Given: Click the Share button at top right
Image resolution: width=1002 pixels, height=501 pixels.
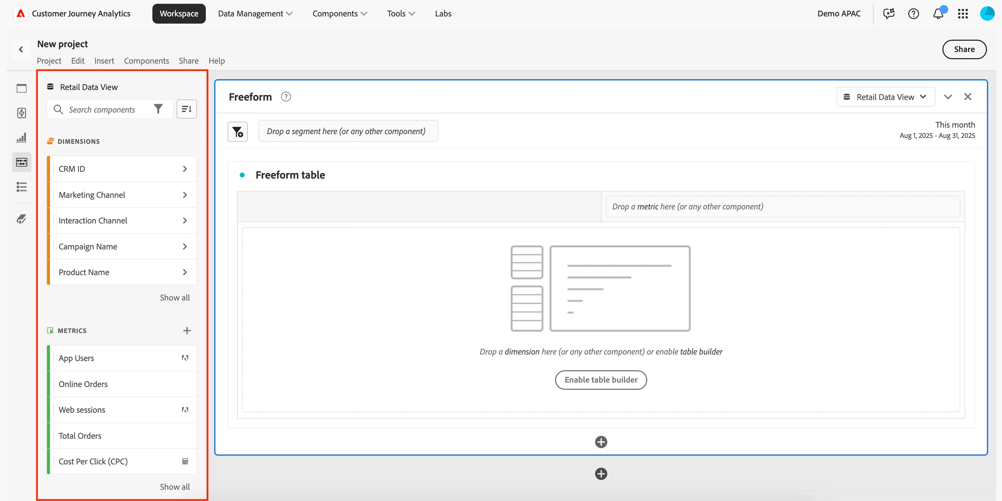Looking at the screenshot, I should pyautogui.click(x=964, y=49).
